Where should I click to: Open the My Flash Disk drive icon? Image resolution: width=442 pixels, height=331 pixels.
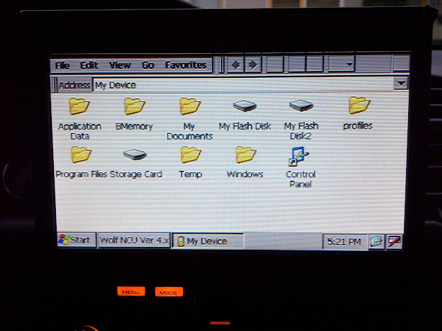tap(244, 106)
